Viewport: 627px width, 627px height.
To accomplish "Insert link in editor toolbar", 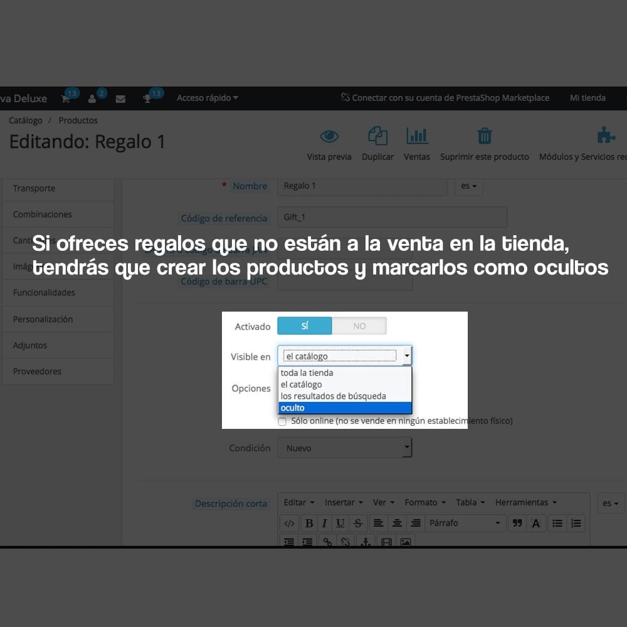I will (327, 542).
